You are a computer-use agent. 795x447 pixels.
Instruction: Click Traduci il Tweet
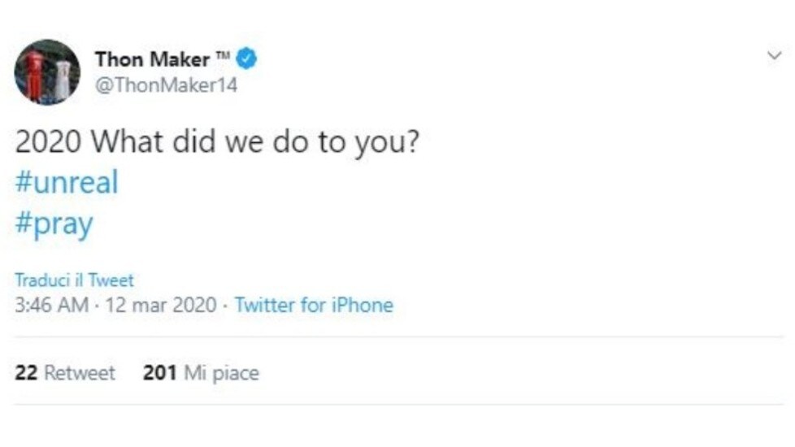pyautogui.click(x=74, y=280)
